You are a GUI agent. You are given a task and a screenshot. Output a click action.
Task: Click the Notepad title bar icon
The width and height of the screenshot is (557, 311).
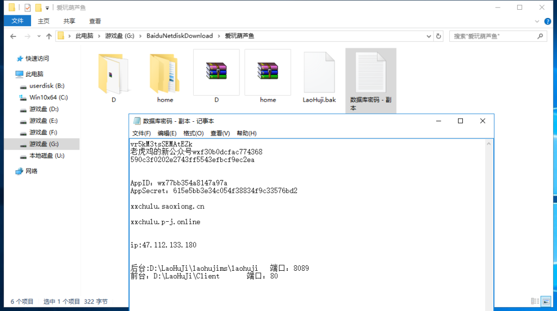pyautogui.click(x=137, y=121)
